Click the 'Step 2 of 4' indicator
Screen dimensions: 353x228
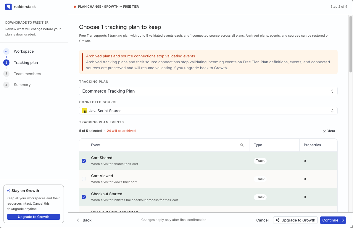339,7
